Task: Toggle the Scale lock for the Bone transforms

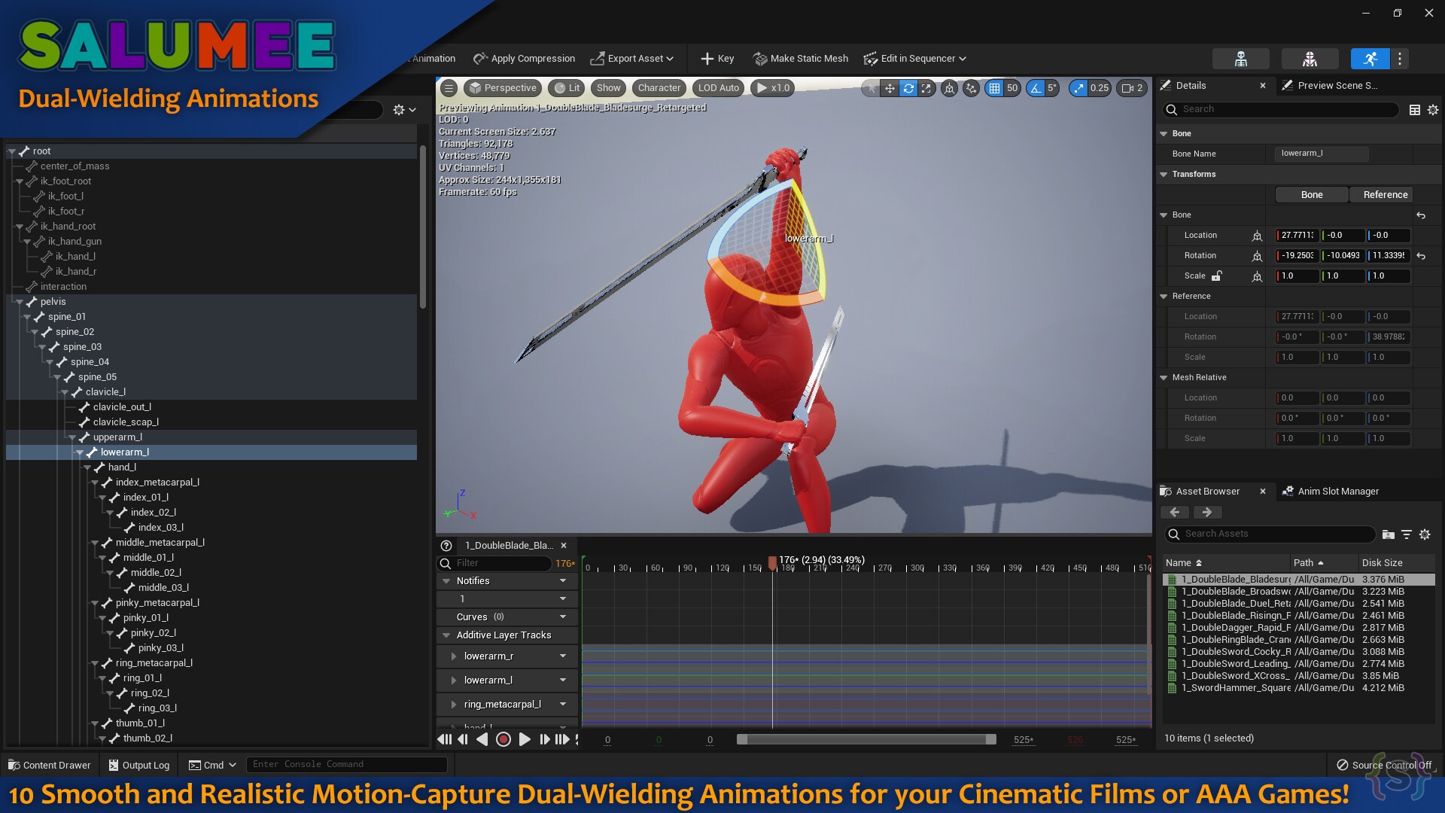Action: pyautogui.click(x=1217, y=276)
